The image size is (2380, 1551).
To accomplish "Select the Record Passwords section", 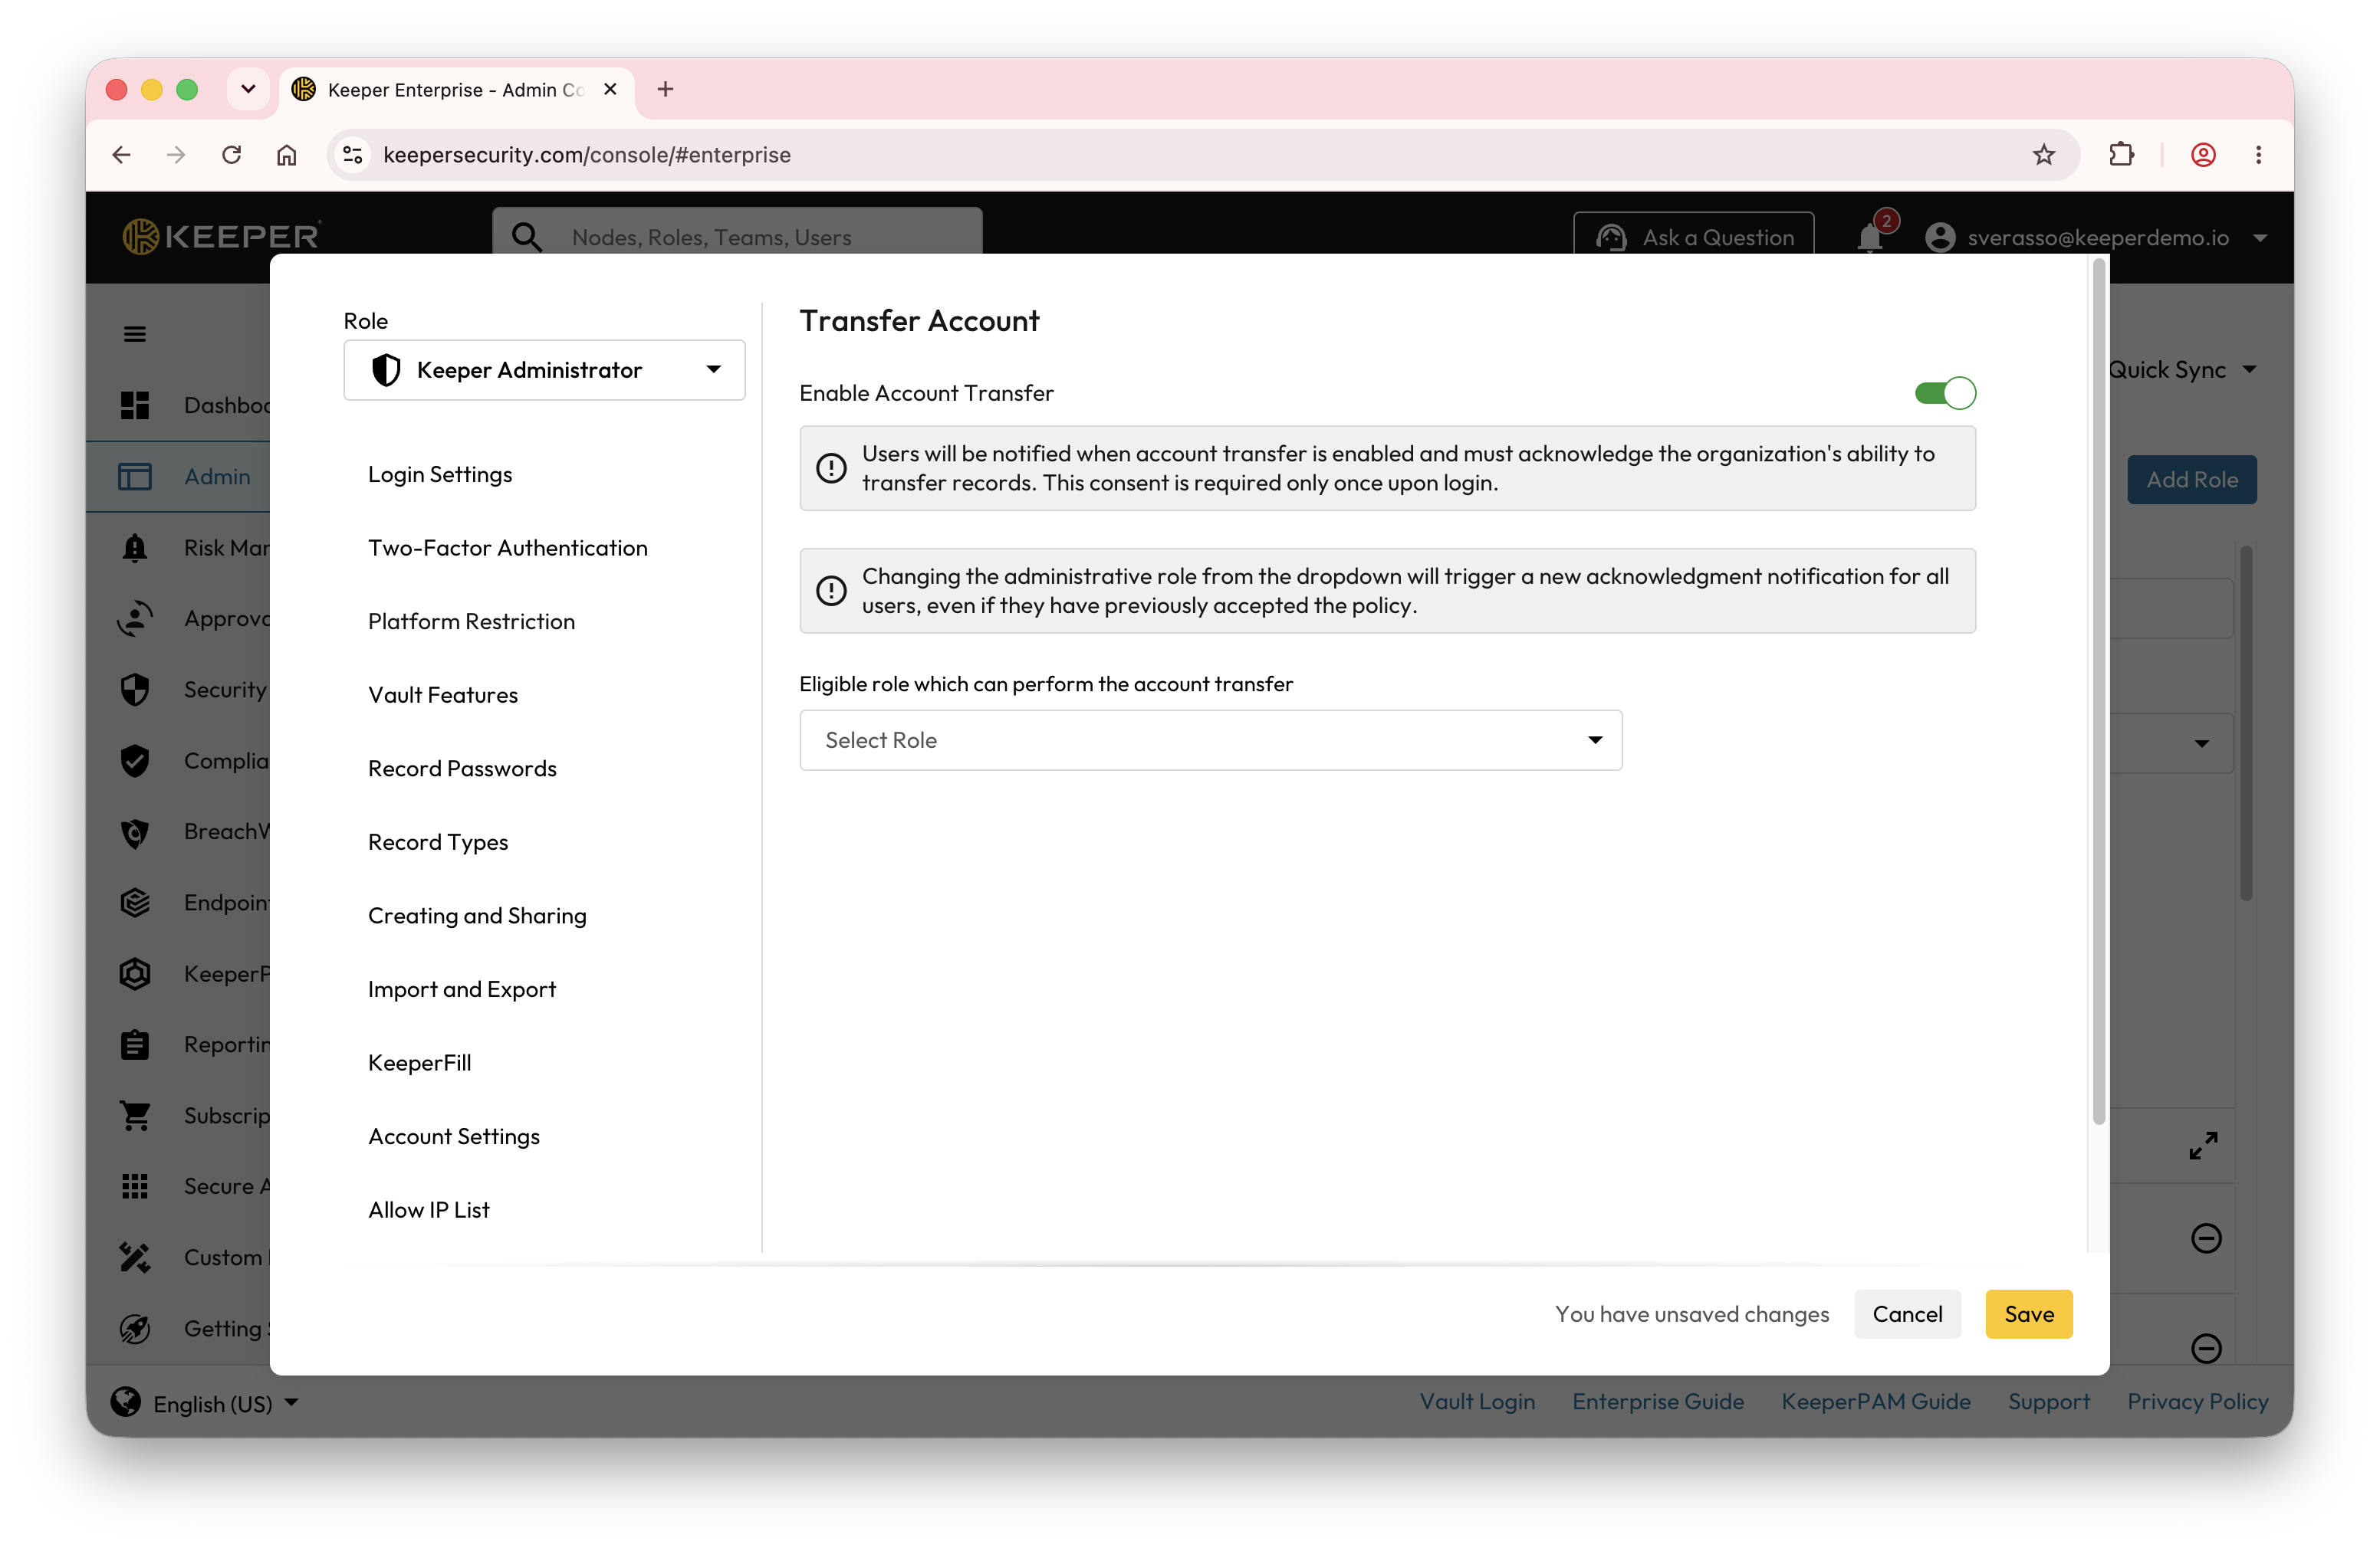I will [x=462, y=769].
